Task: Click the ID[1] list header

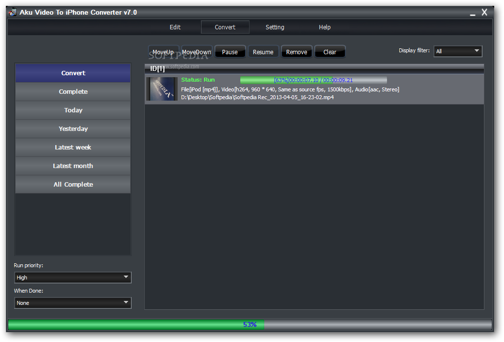Action: click(314, 68)
